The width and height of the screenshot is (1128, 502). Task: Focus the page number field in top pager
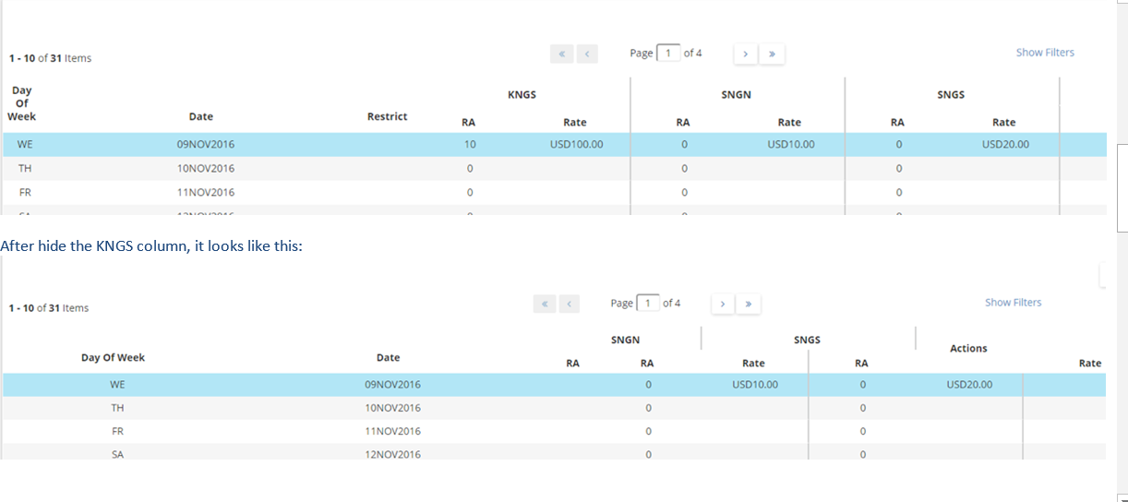(x=668, y=54)
